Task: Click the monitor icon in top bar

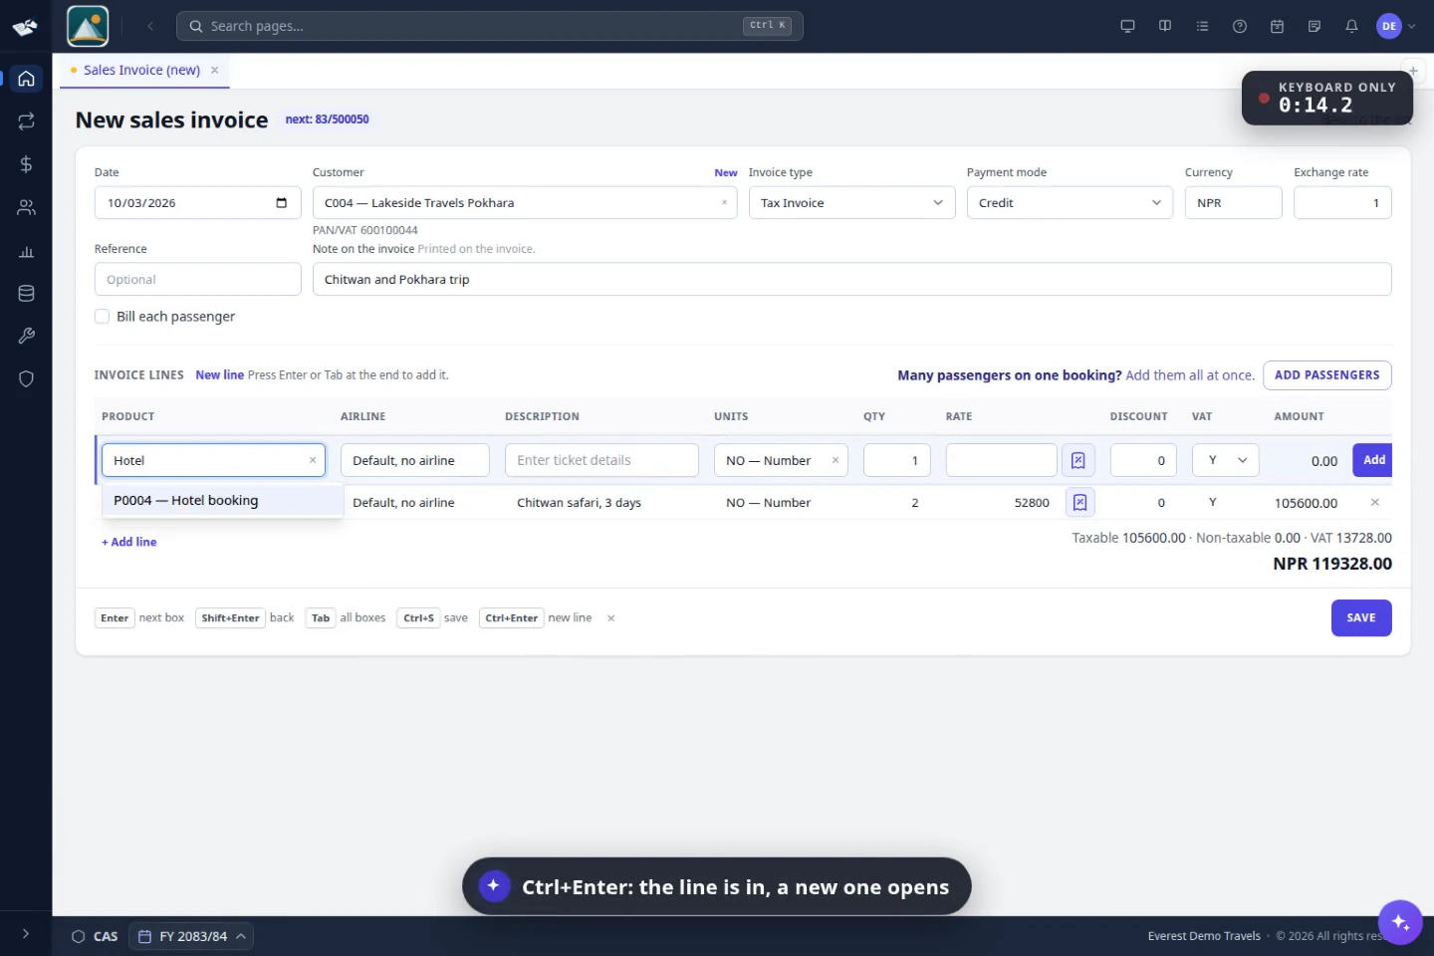Action: tap(1127, 26)
